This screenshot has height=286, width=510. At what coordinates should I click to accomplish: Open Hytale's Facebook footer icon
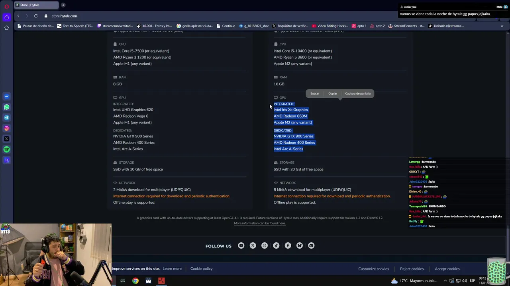click(288, 245)
